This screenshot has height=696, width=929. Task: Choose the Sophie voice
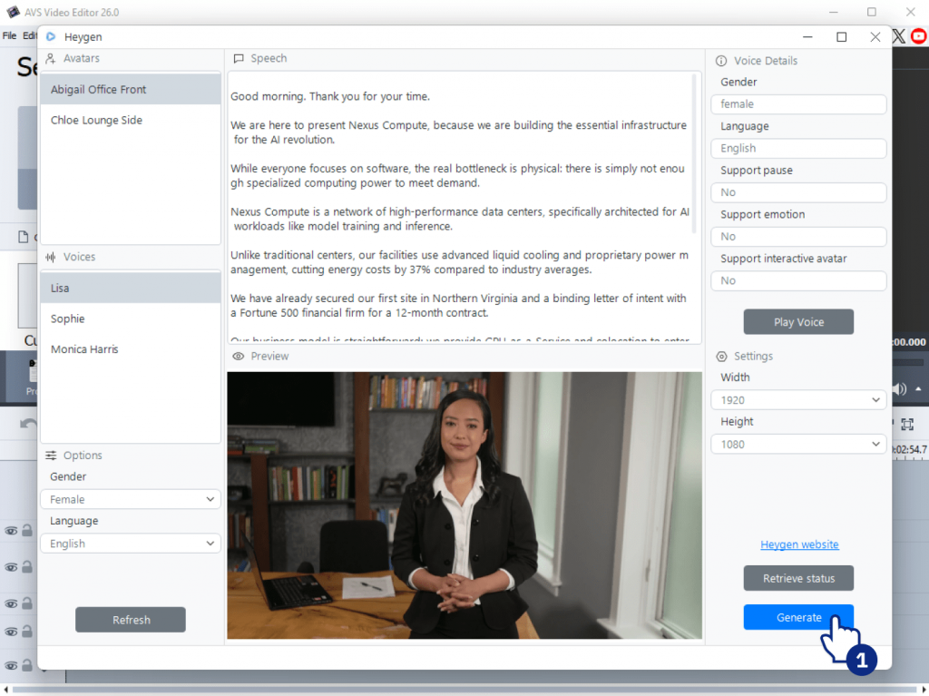coord(131,319)
